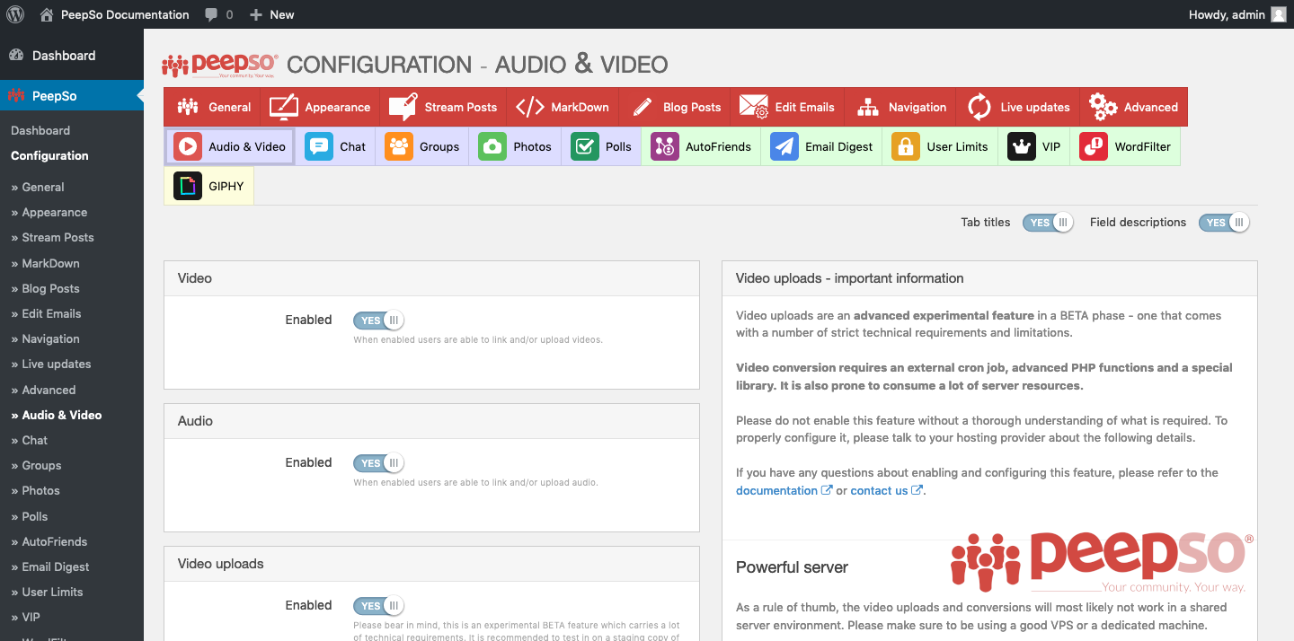Click the Video panel heading

point(195,278)
